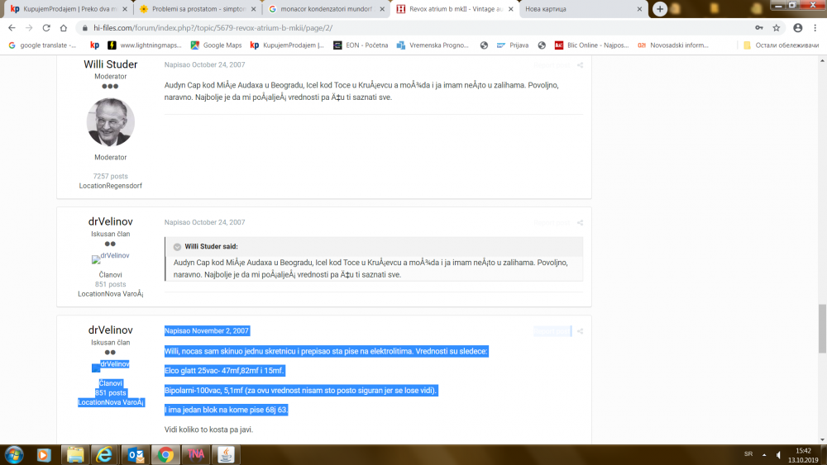The image size is (827, 465).
Task: Expand the Остали обележивачи bookmarks folder
Action: pyautogui.click(x=782, y=45)
